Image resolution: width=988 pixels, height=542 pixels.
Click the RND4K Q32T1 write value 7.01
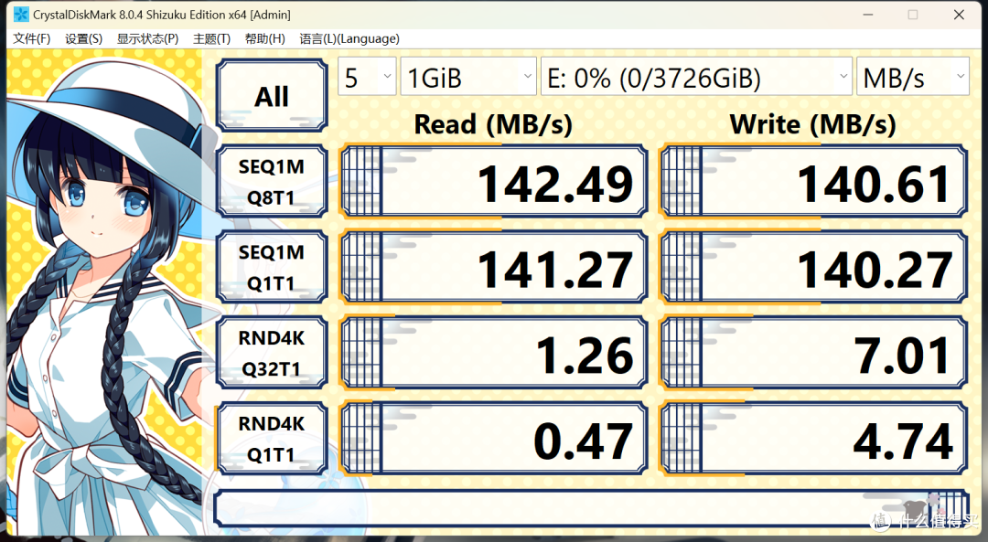[x=813, y=353]
